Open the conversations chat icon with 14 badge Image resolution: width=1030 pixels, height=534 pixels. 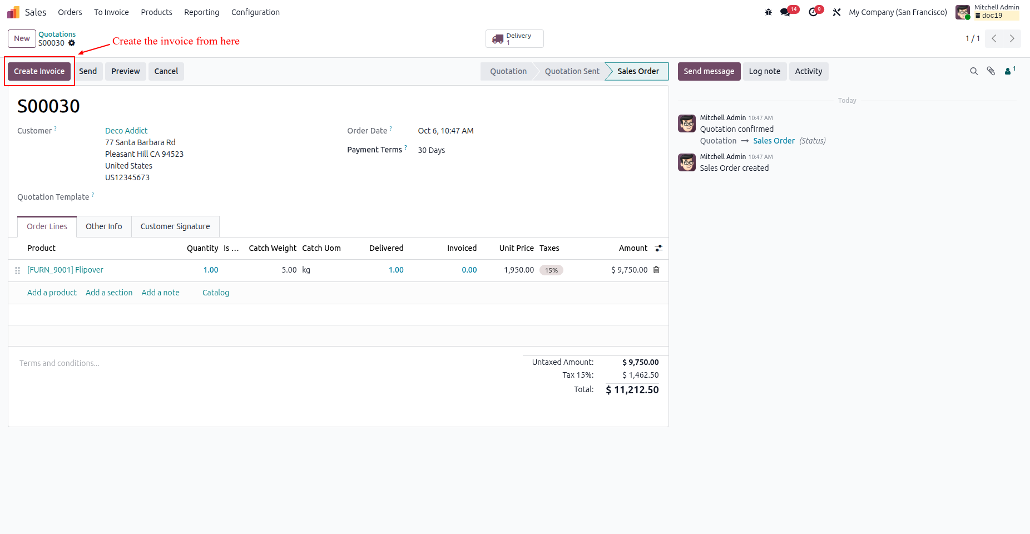(x=785, y=12)
